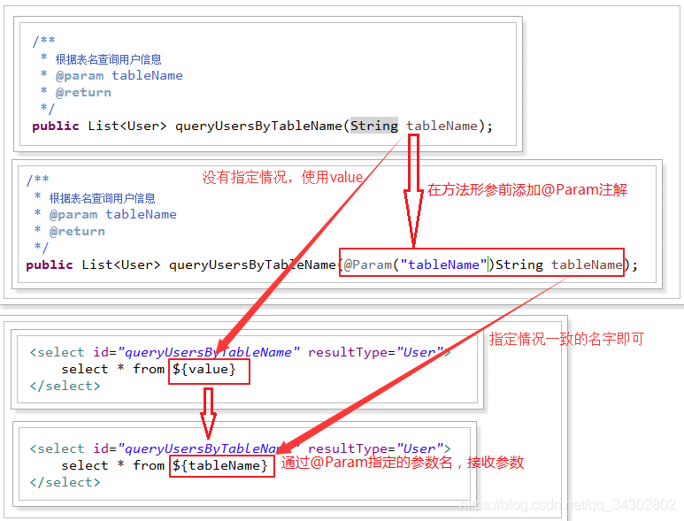
Task: Click the '根据表名查询用户信息' comment above the @Param method
Action: pyautogui.click(x=102, y=198)
